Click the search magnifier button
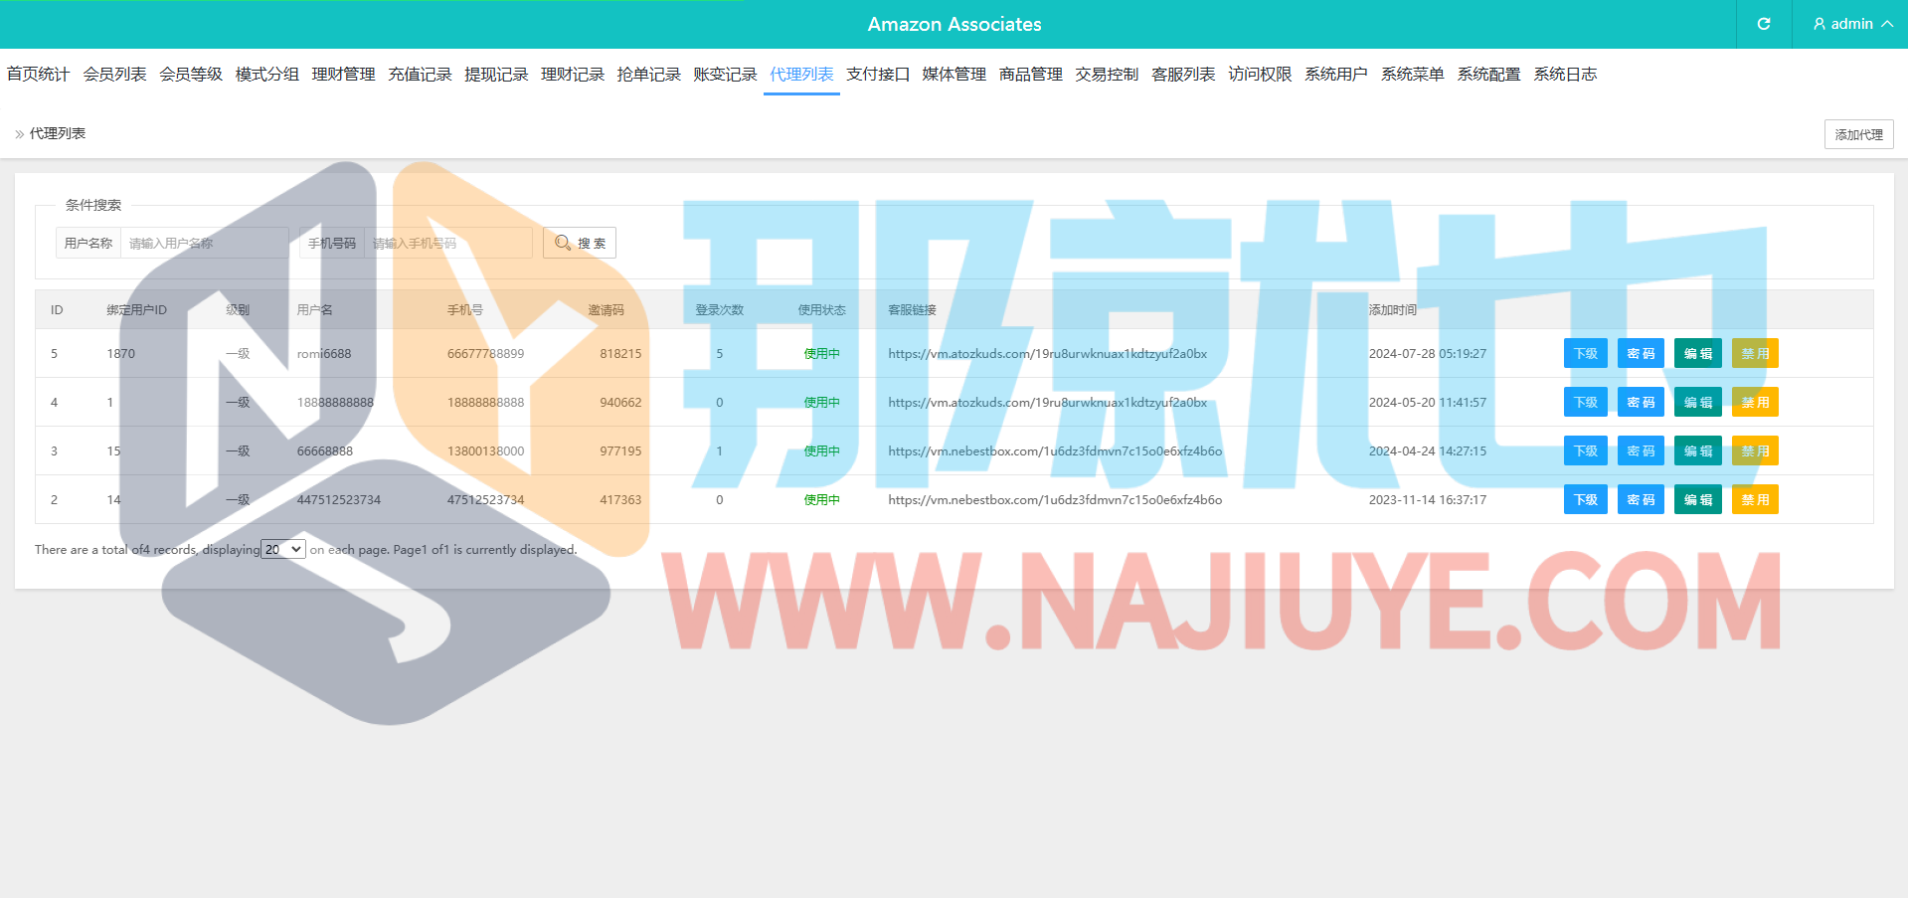 [x=579, y=243]
